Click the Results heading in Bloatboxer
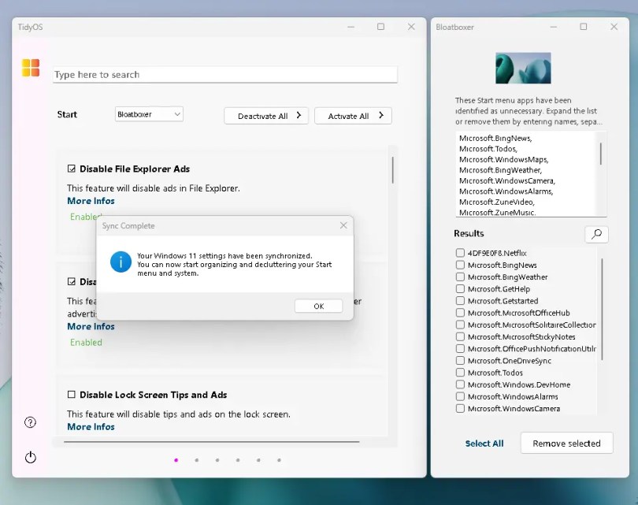Screen dimensions: 638x505 coord(469,233)
